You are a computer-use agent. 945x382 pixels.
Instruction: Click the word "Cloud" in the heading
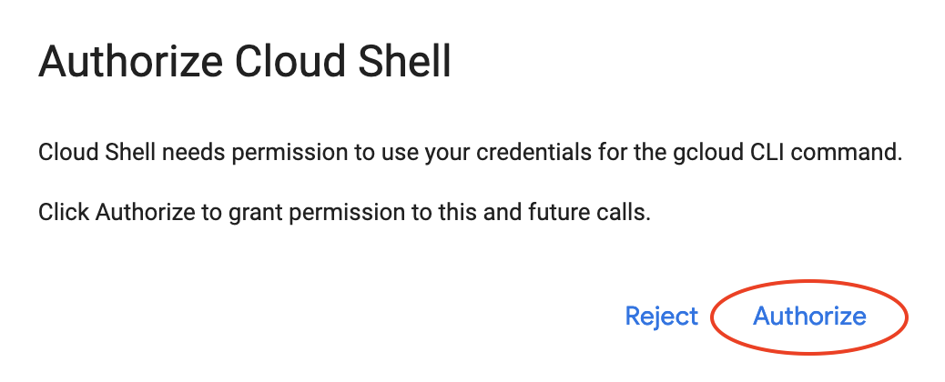click(289, 65)
